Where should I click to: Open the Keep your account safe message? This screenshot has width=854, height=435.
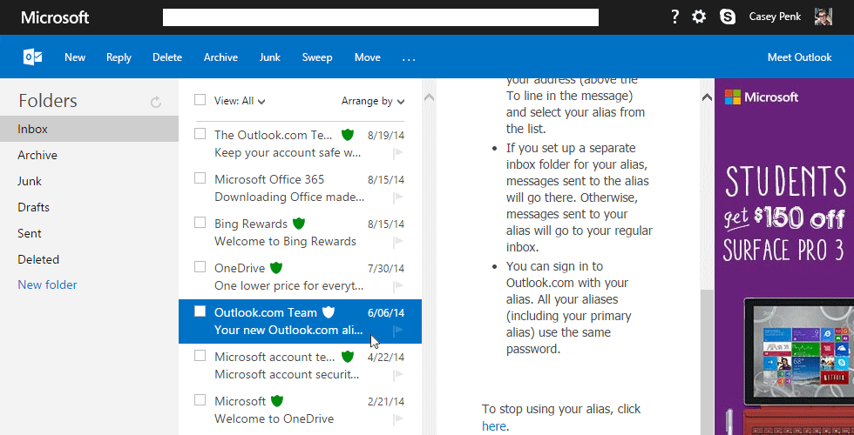[x=288, y=153]
